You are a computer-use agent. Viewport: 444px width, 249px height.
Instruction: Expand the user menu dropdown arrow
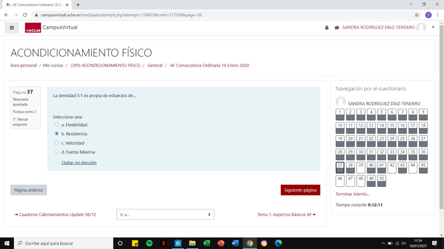click(433, 27)
